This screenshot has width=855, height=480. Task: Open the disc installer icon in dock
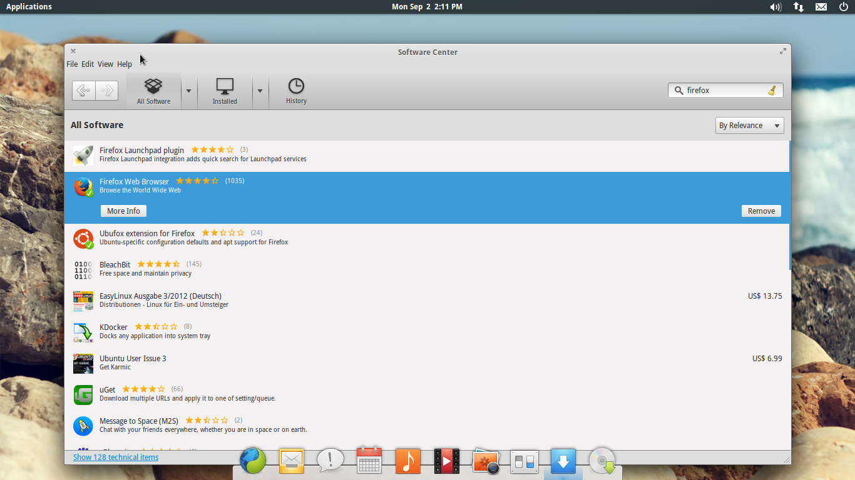[x=603, y=461]
